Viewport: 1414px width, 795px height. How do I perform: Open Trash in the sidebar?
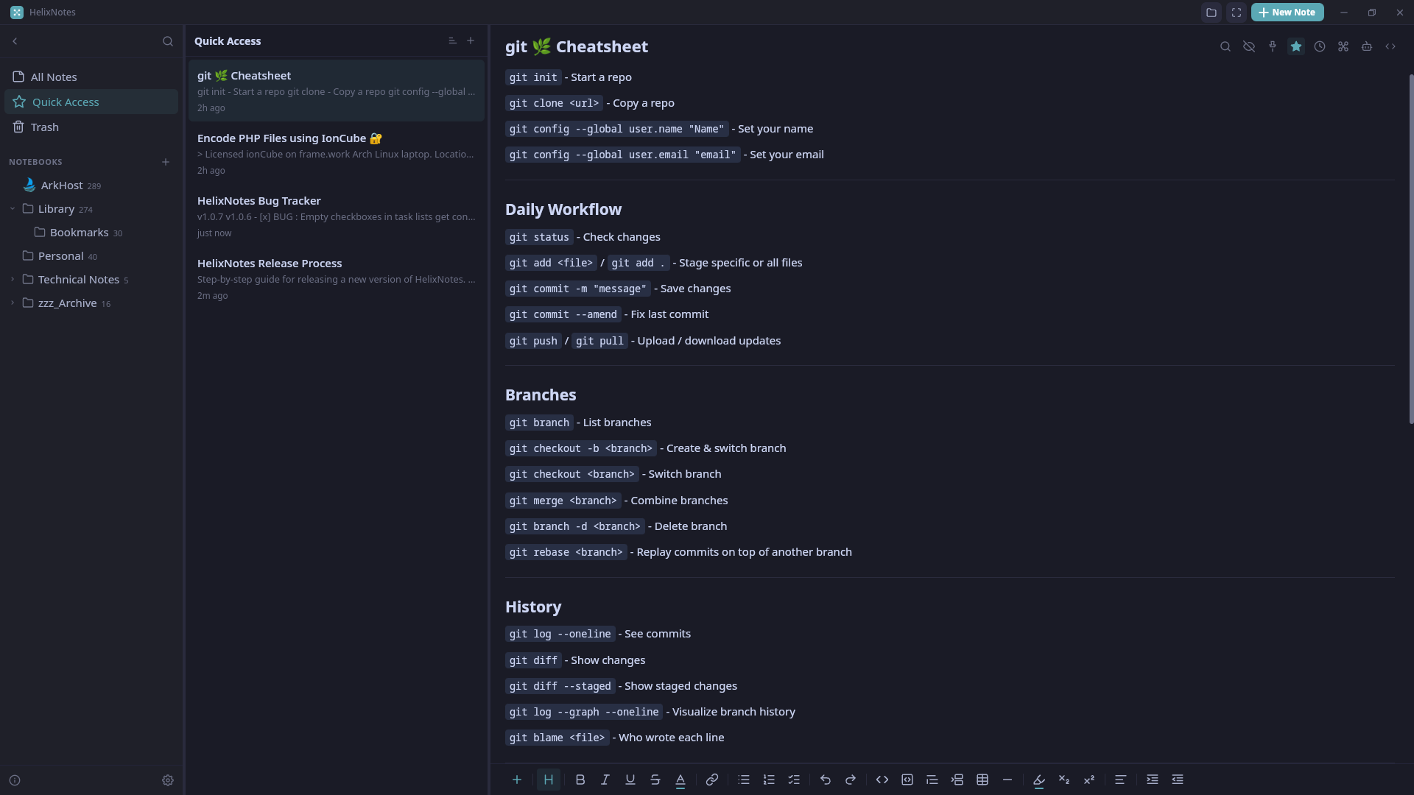(44, 127)
